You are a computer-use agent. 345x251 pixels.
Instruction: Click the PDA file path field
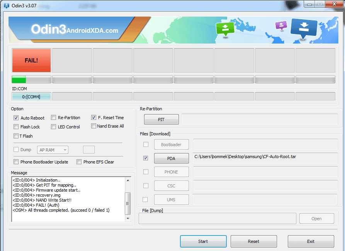point(265,158)
